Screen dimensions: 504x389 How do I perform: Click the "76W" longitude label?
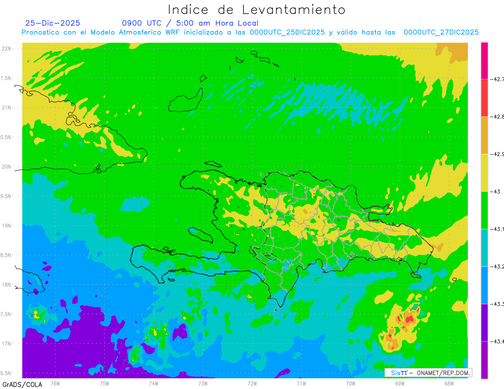pos(55,383)
